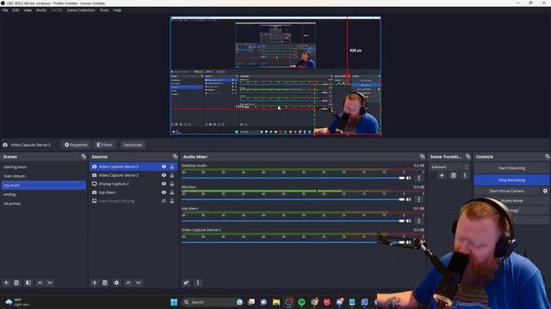
Task: Open transition properties three-dot menu
Action: click(465, 175)
